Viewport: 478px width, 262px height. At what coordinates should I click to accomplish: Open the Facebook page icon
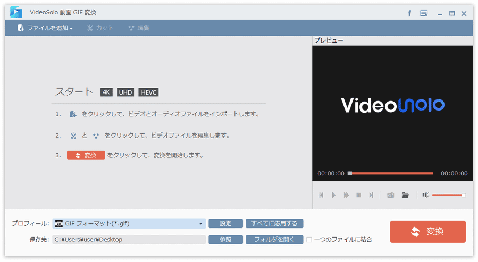coord(409,13)
